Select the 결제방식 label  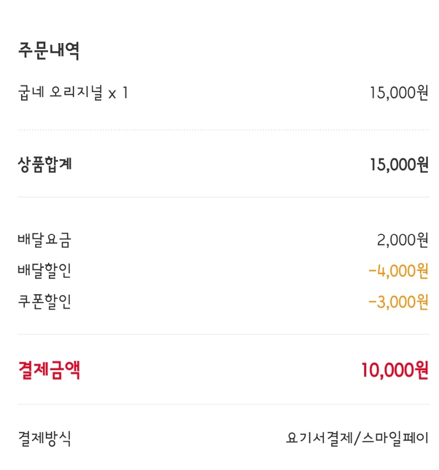click(44, 438)
